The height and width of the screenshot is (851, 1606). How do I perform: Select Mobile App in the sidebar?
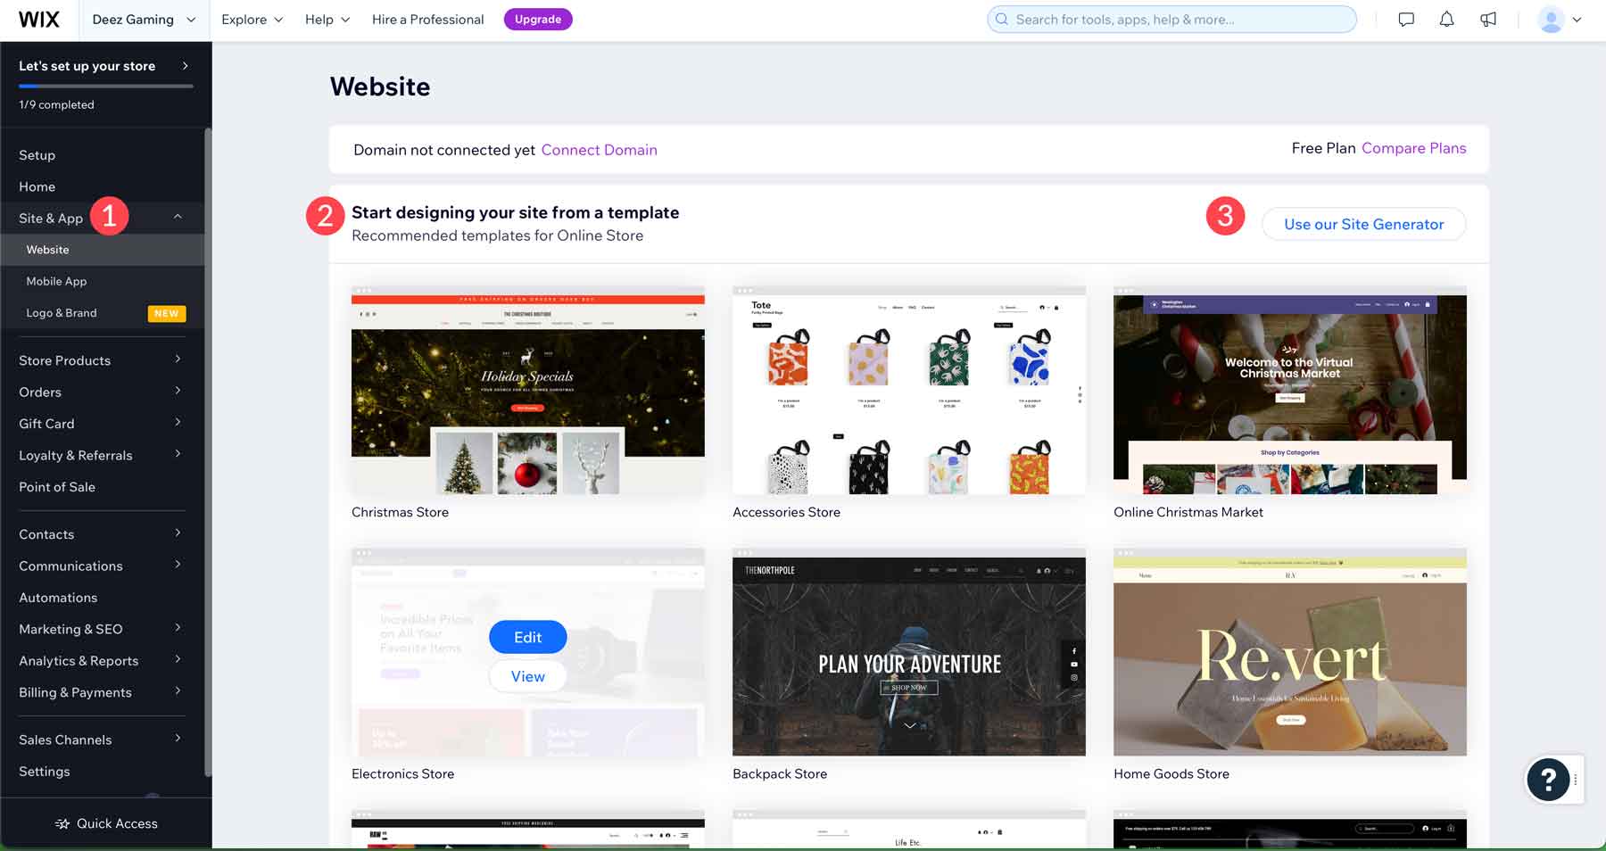[x=56, y=281]
